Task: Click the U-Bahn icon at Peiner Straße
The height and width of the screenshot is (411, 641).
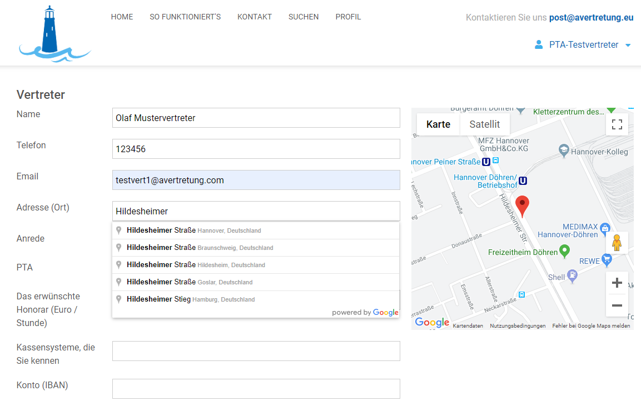Action: (486, 162)
